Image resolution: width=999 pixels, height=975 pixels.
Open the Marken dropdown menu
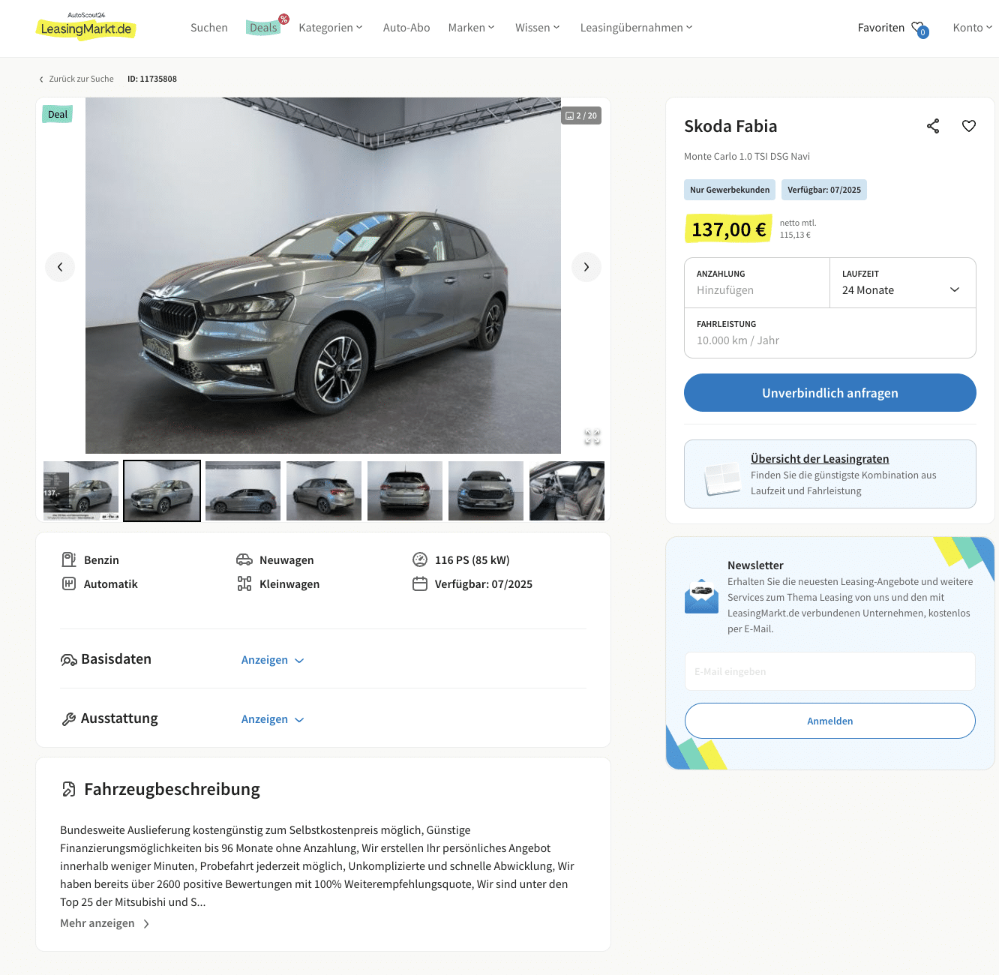click(x=472, y=28)
